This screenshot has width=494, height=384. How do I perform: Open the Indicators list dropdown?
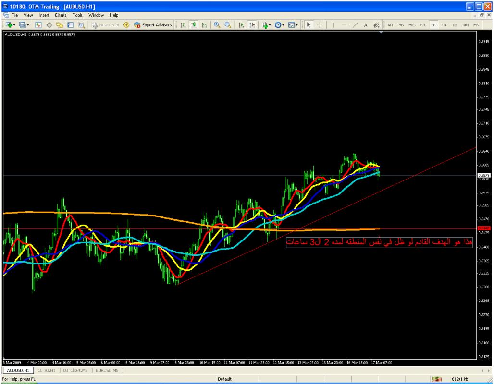click(x=266, y=25)
